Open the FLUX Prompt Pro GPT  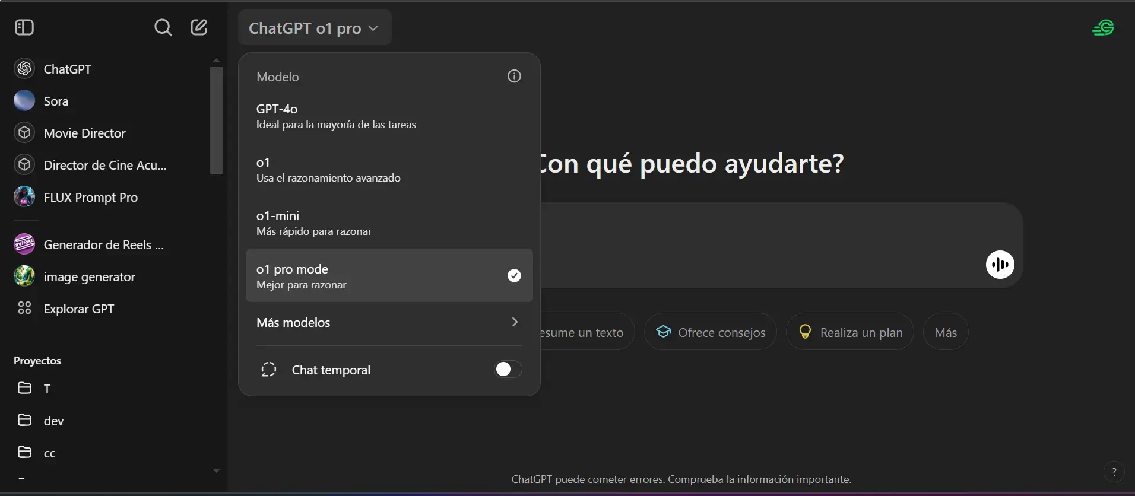[91, 197]
